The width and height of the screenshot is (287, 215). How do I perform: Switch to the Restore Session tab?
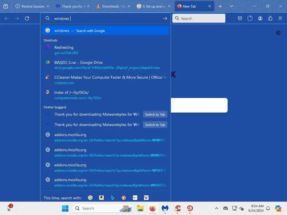click(32, 6)
